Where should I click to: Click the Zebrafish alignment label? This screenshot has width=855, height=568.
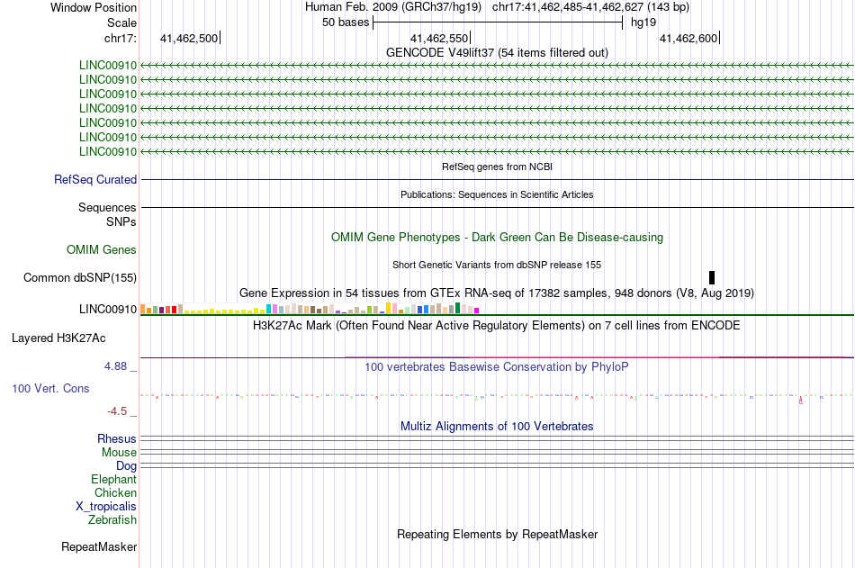point(112,519)
